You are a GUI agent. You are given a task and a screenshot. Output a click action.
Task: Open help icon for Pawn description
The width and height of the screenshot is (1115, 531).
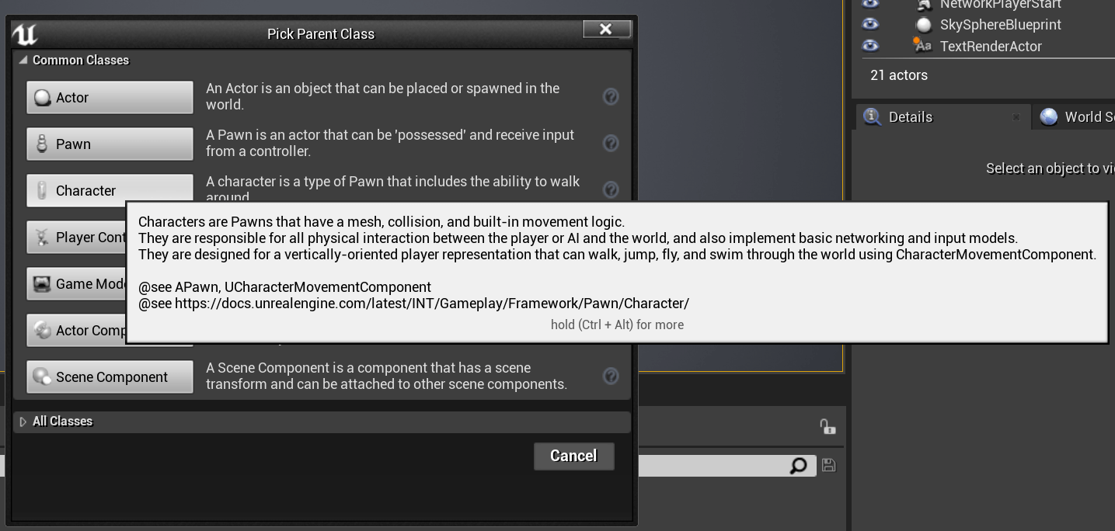click(x=611, y=143)
